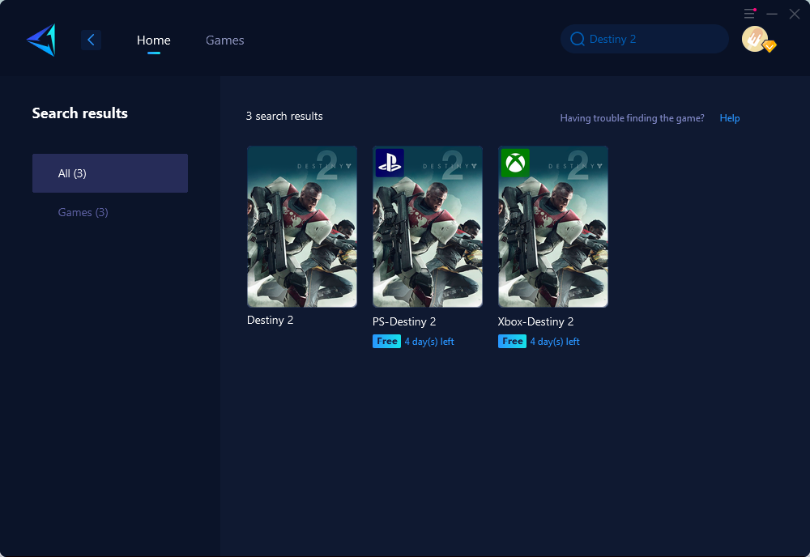The width and height of the screenshot is (810, 557).
Task: Click the GearUP logo icon
Action: click(x=41, y=40)
